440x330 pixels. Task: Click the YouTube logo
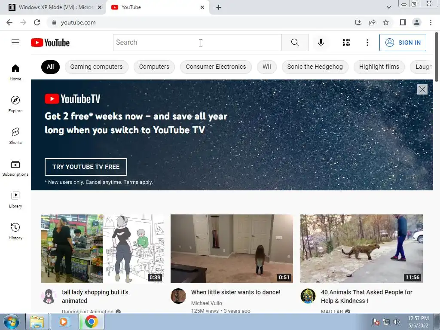point(50,43)
